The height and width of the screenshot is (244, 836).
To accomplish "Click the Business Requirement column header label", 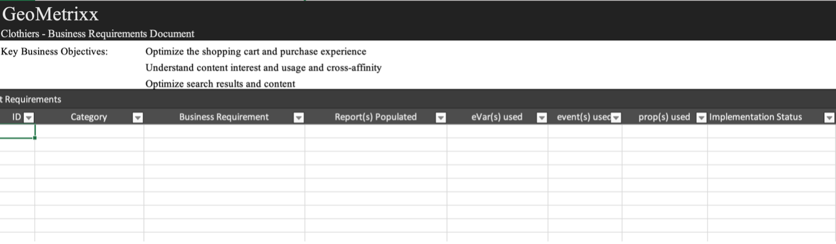I will (224, 117).
